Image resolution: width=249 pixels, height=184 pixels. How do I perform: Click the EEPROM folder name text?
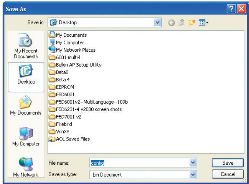[65, 87]
